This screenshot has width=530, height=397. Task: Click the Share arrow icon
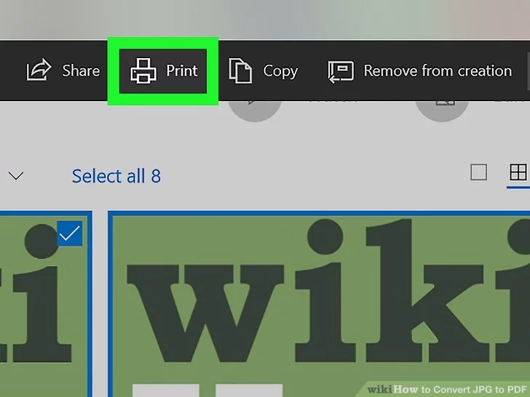click(38, 71)
